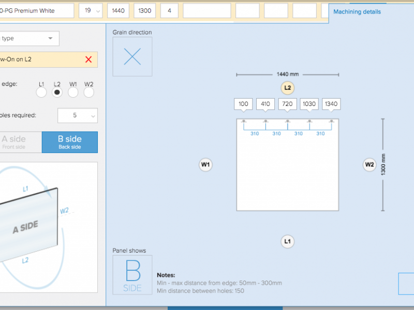
Task: Select the L2 edge radio button
Action: pyautogui.click(x=57, y=92)
